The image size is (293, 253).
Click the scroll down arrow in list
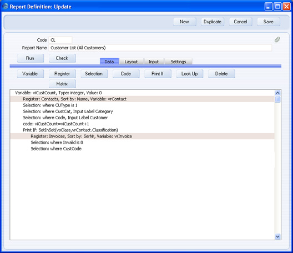(277, 236)
